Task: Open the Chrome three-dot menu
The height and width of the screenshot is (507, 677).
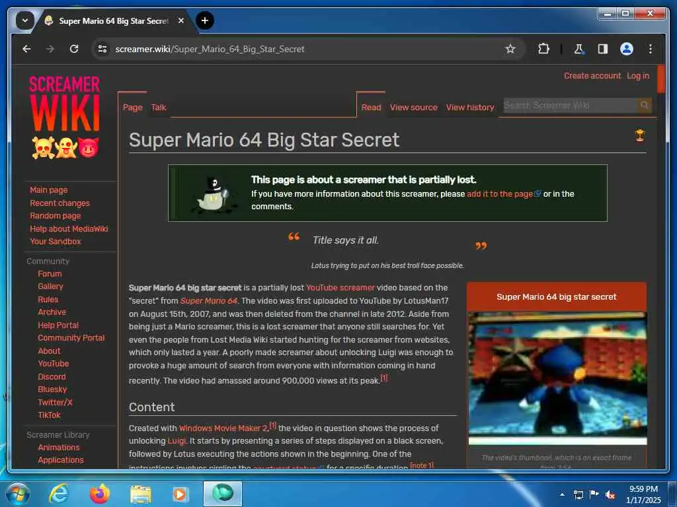Action: point(651,49)
